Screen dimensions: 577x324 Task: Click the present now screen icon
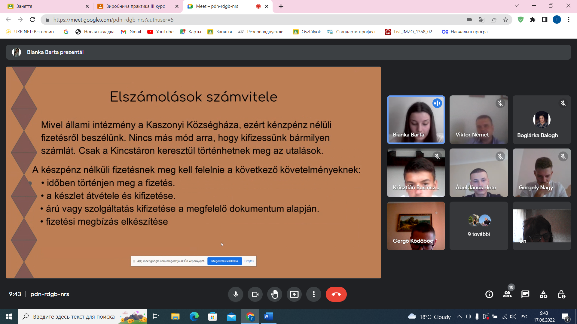coord(294,294)
